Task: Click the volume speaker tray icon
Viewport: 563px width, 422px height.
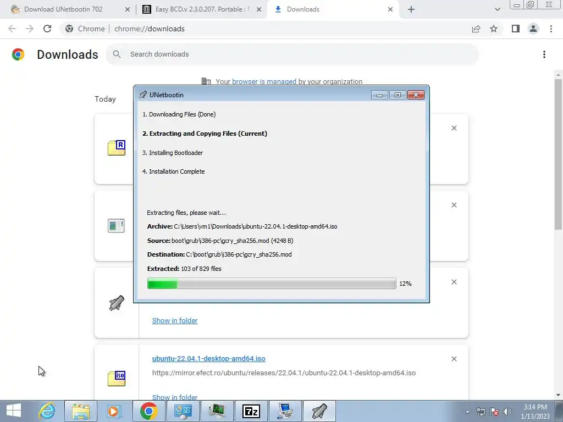Action: pos(507,412)
